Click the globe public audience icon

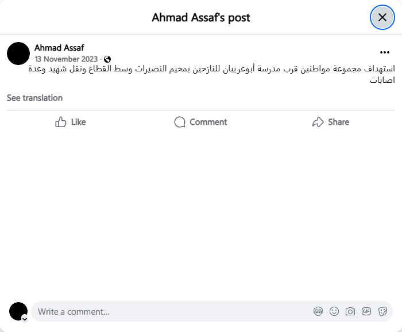tap(107, 59)
